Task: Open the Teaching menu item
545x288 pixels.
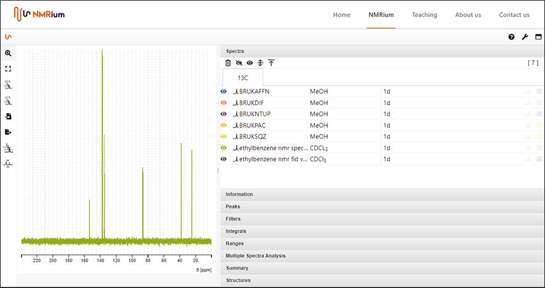Action: 424,15
